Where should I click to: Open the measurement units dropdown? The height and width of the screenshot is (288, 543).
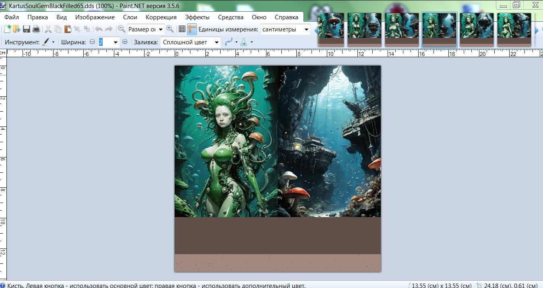click(306, 29)
